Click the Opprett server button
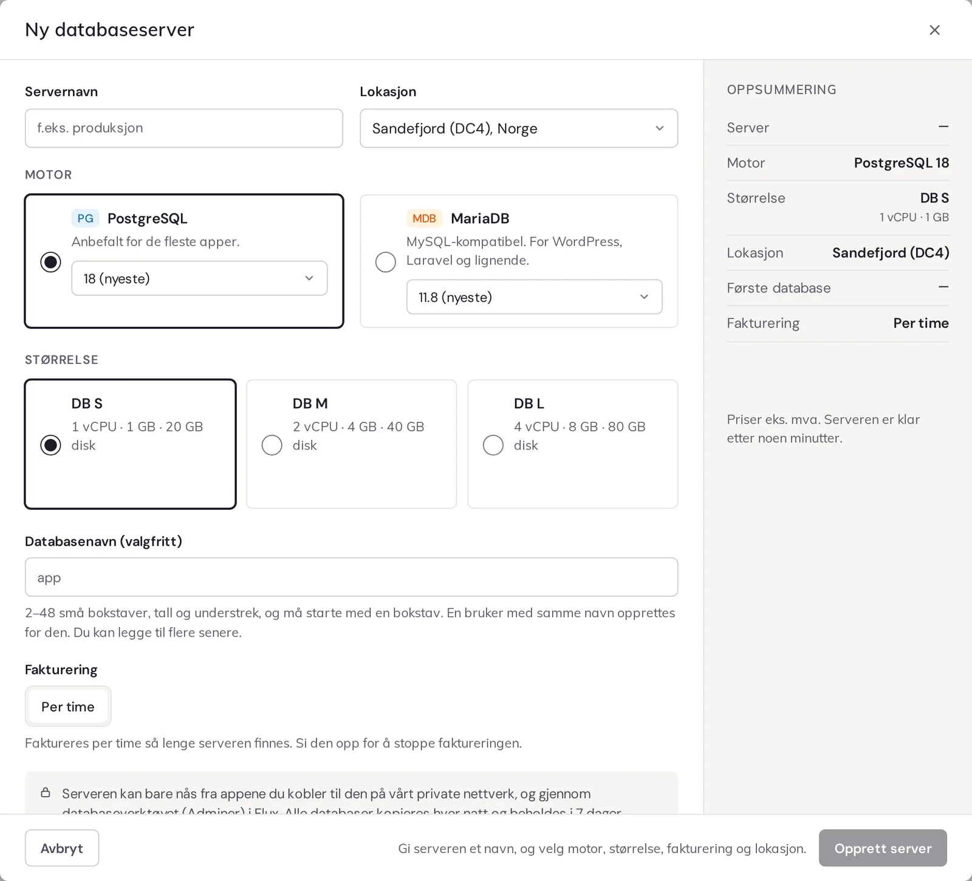 click(883, 848)
